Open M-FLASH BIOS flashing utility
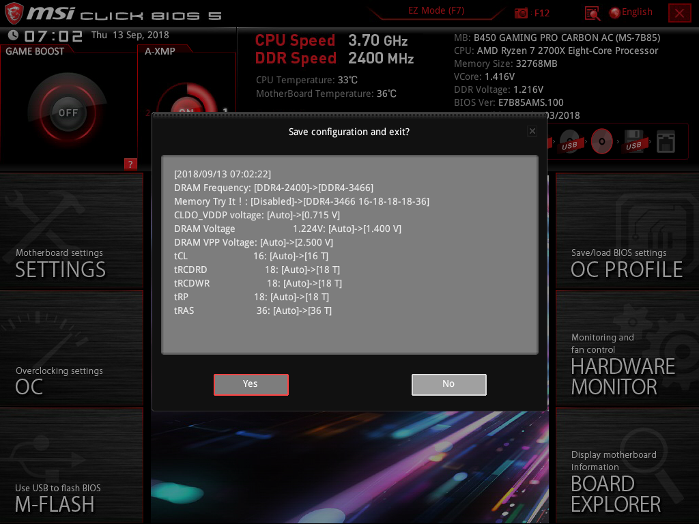 [x=71, y=465]
